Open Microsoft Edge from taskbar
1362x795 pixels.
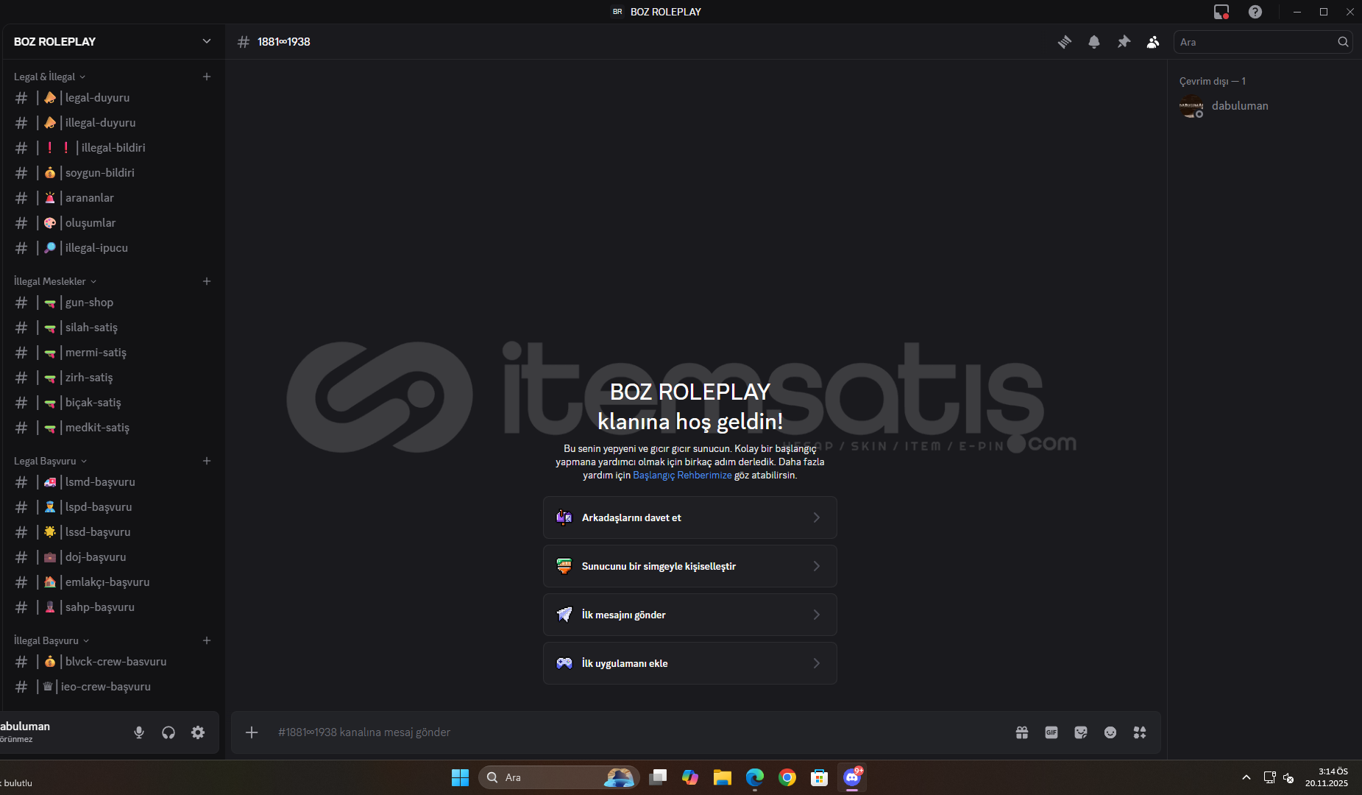tap(755, 777)
